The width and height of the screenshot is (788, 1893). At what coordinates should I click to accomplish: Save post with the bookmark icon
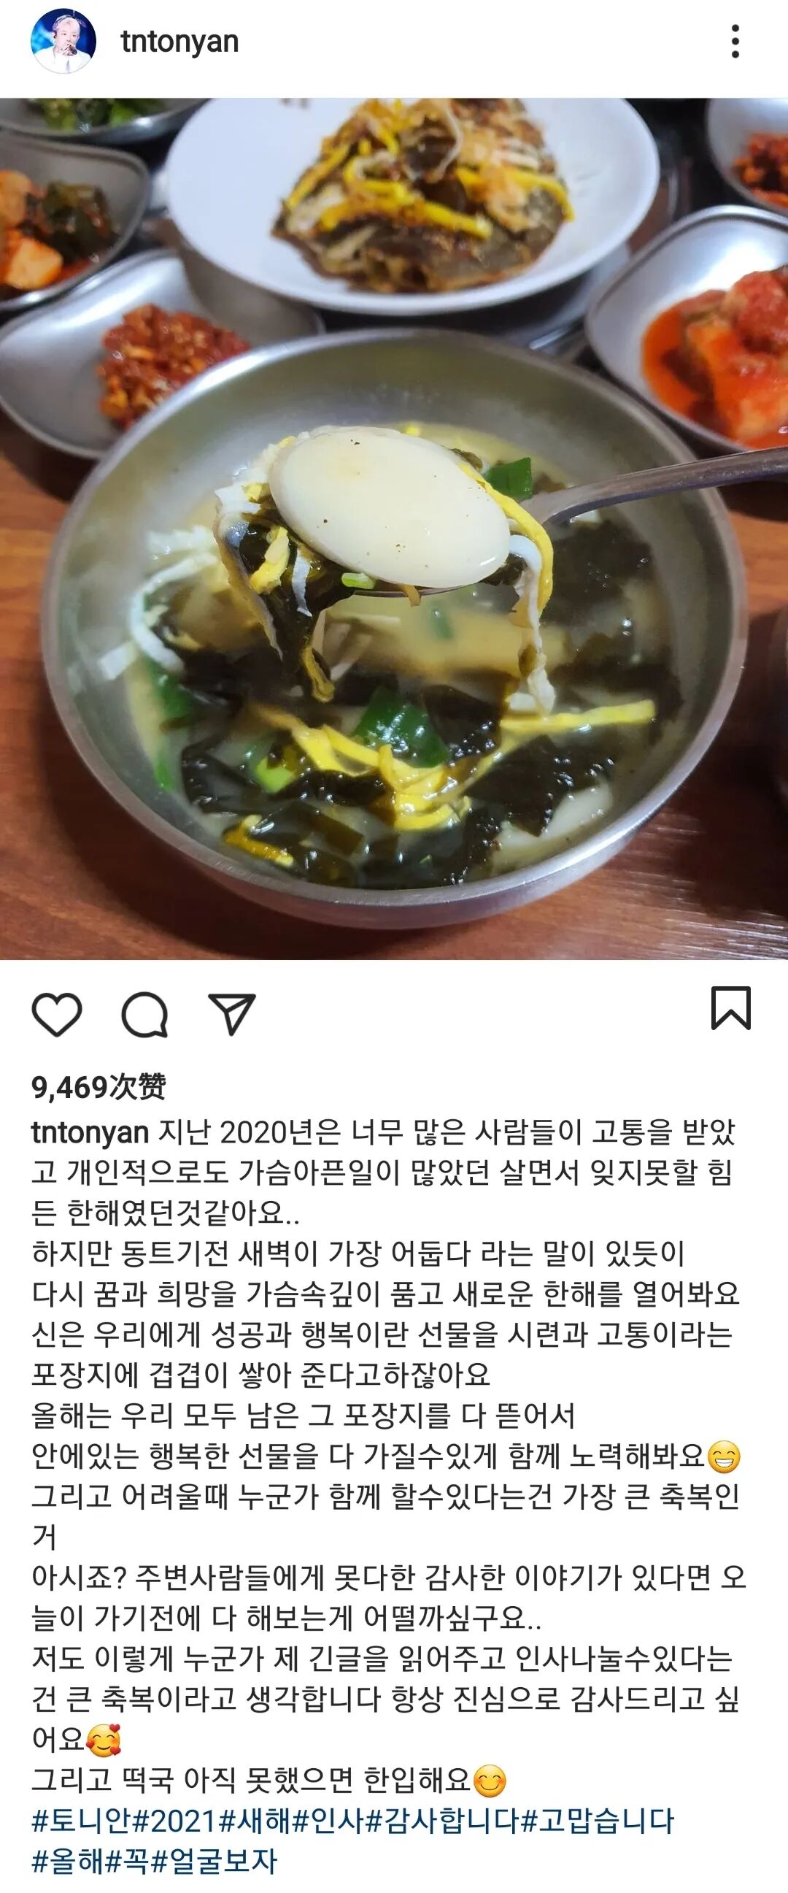(x=730, y=1008)
